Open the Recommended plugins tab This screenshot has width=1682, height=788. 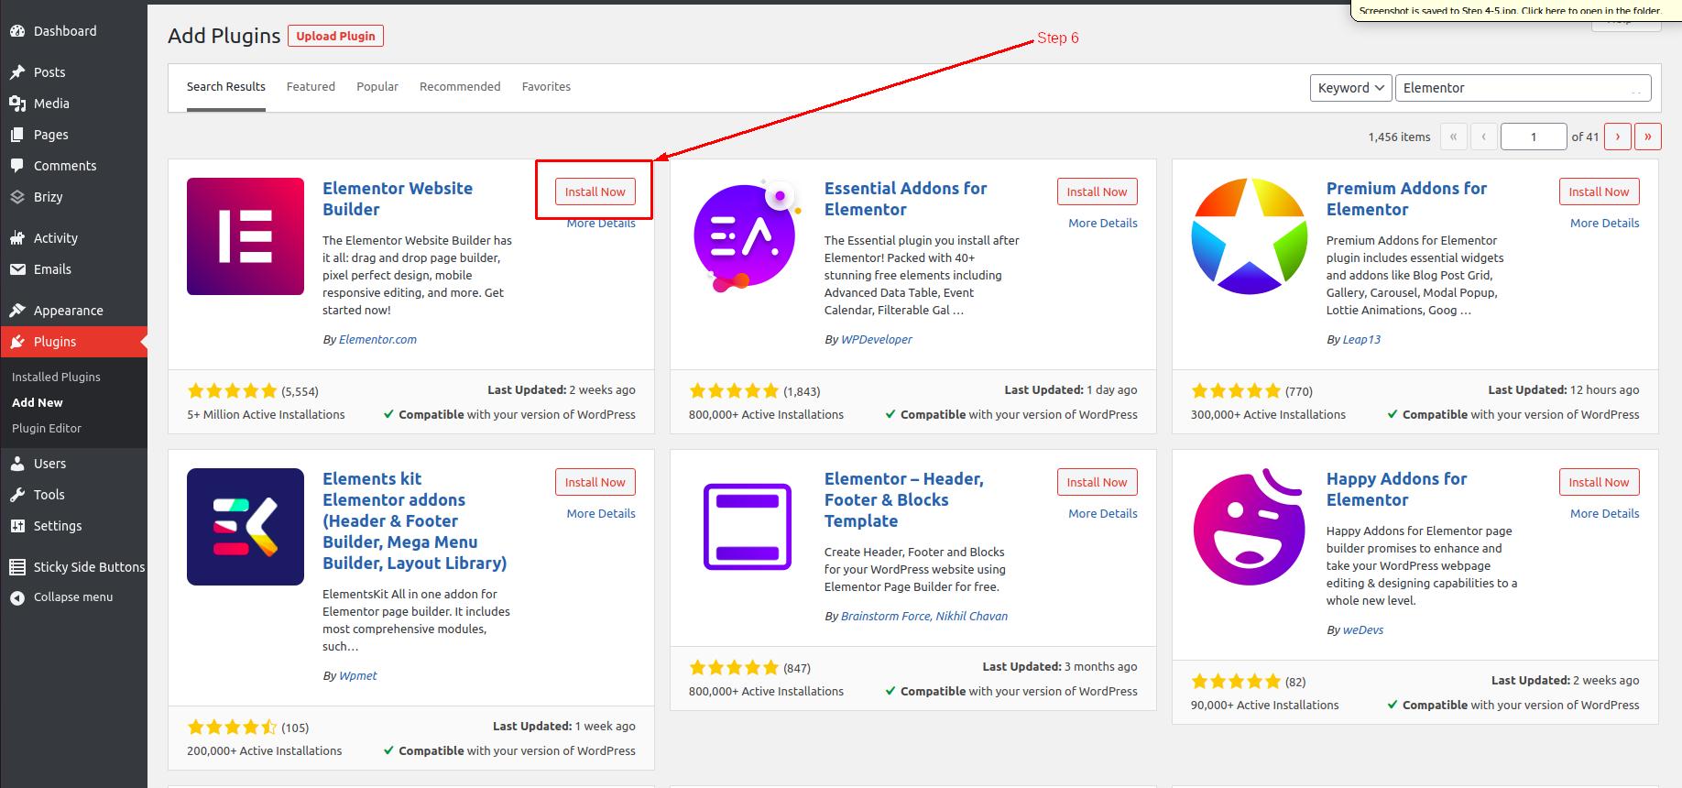tap(460, 87)
